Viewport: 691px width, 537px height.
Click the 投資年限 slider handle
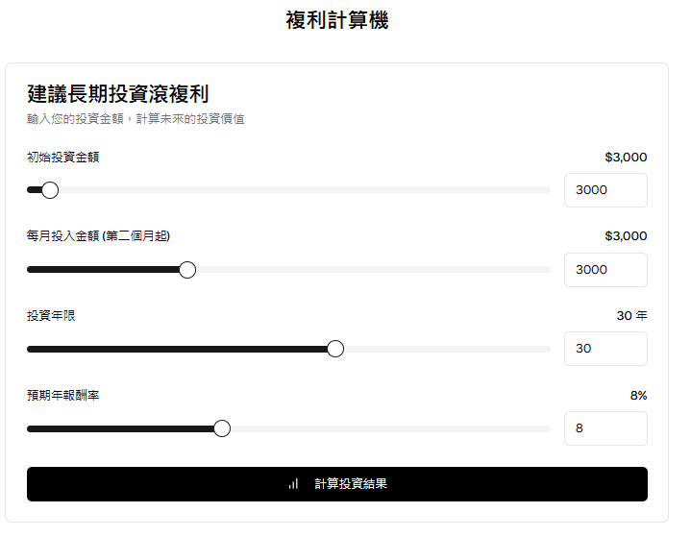click(x=335, y=349)
